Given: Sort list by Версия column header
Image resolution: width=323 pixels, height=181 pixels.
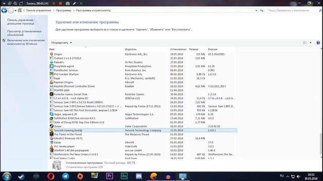Looking at the screenshot, I should [222, 49].
